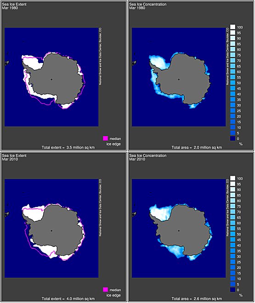Click 'Total area = 2.6 million sq km' text
The image size is (255, 303).
click(x=197, y=299)
